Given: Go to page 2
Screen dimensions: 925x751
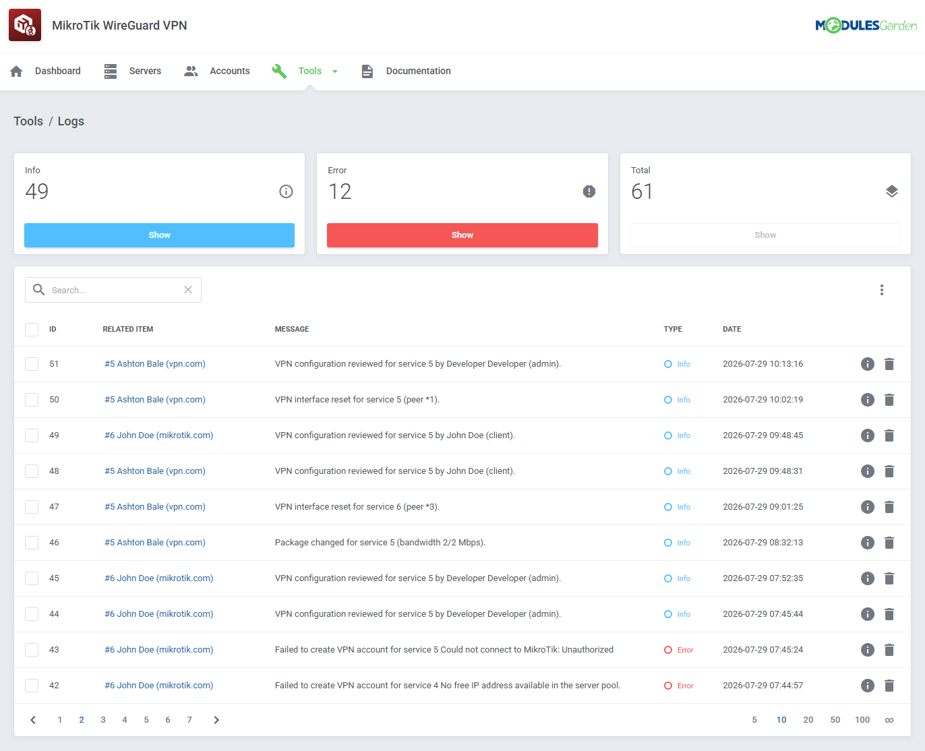Looking at the screenshot, I should click(82, 720).
